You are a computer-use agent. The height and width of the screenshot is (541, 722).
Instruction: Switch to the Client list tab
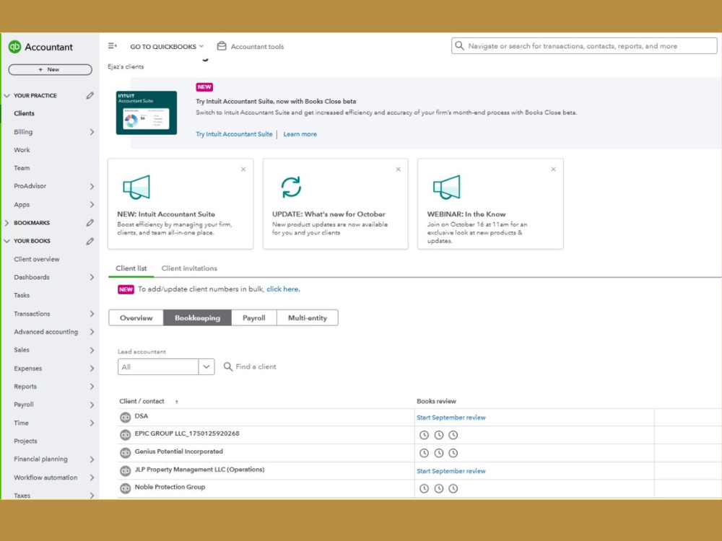pos(131,268)
